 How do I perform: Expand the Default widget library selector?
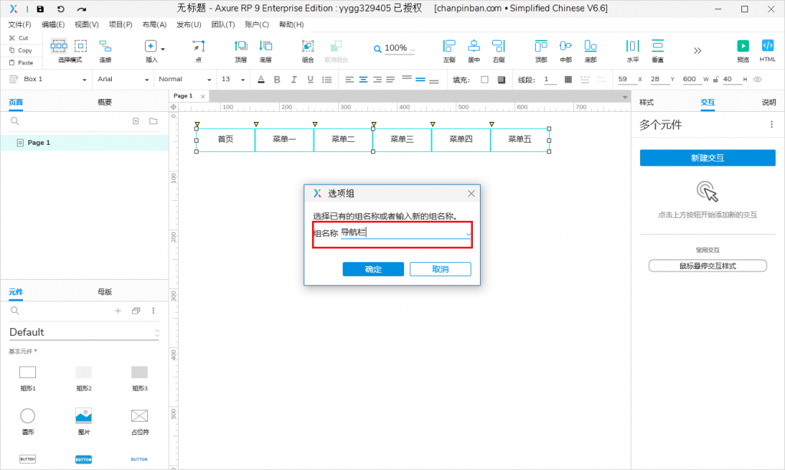(157, 333)
